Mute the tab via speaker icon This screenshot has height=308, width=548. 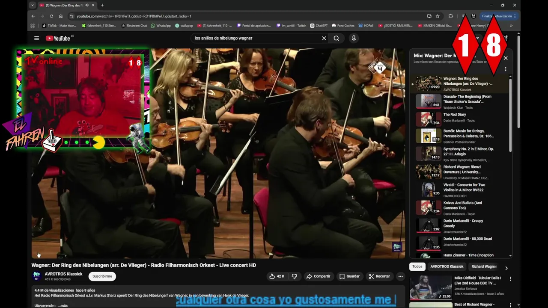click(87, 5)
